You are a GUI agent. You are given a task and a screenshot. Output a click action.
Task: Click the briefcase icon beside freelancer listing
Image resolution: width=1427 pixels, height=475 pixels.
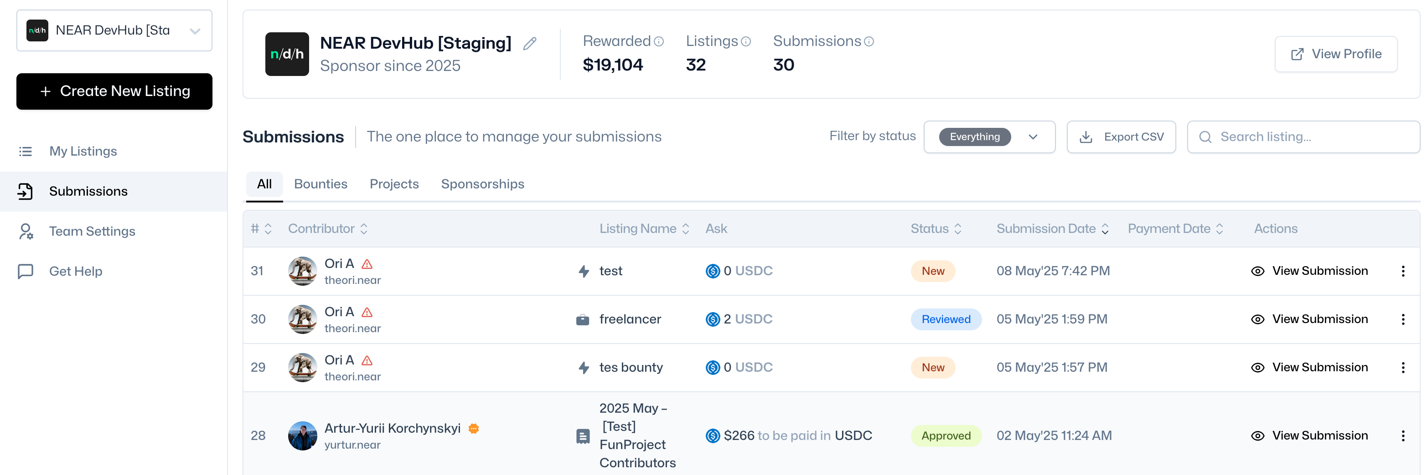(582, 319)
